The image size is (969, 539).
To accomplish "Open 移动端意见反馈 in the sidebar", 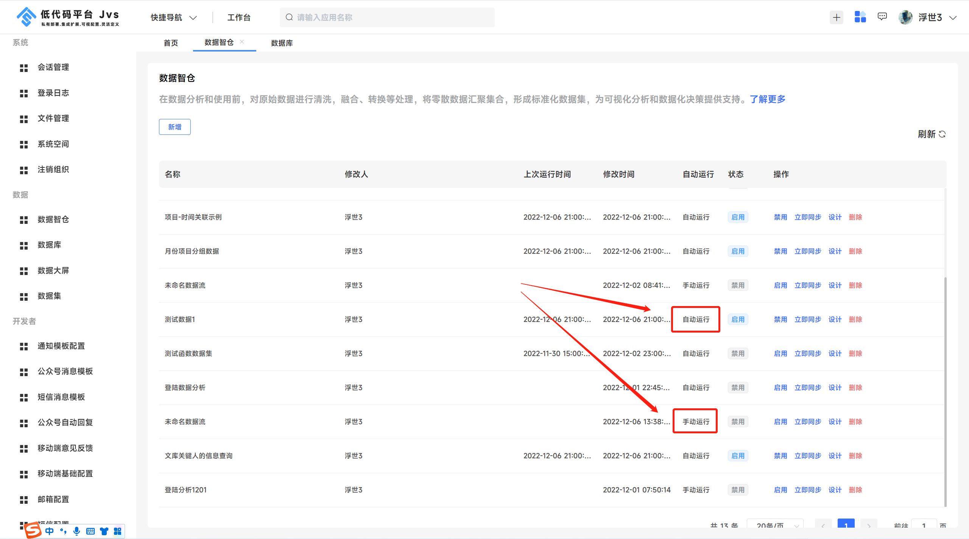I will (x=65, y=448).
